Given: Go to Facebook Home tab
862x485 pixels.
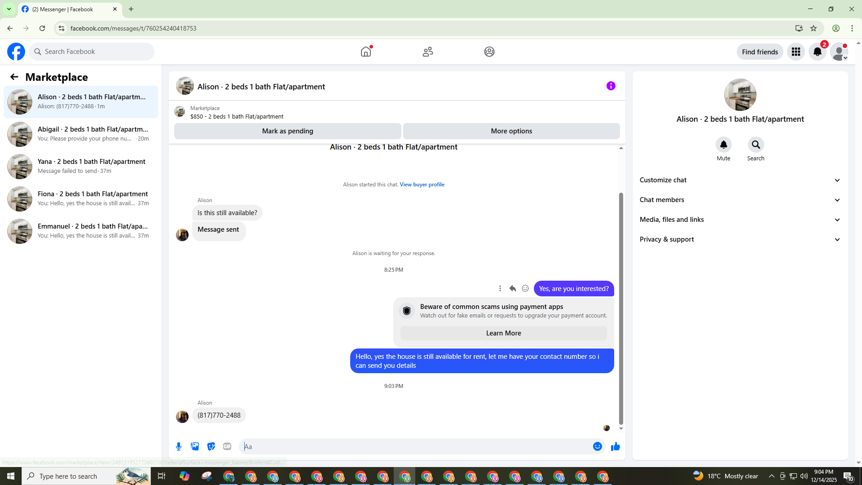Looking at the screenshot, I should pos(366,52).
